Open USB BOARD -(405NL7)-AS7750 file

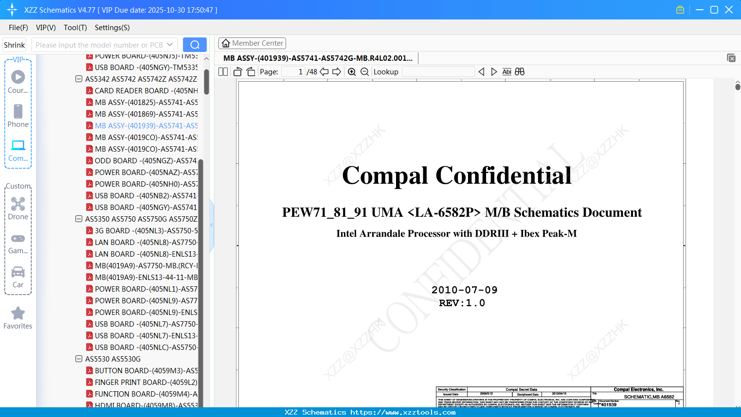pos(142,324)
